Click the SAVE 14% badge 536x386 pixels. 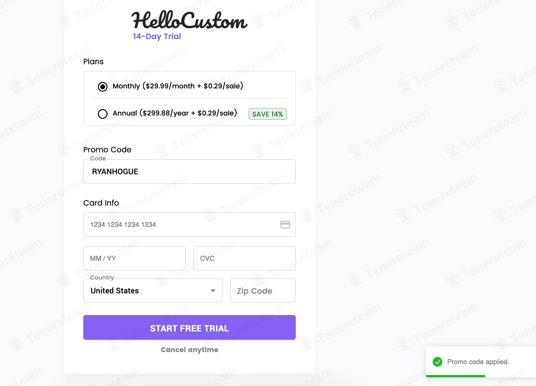[267, 114]
